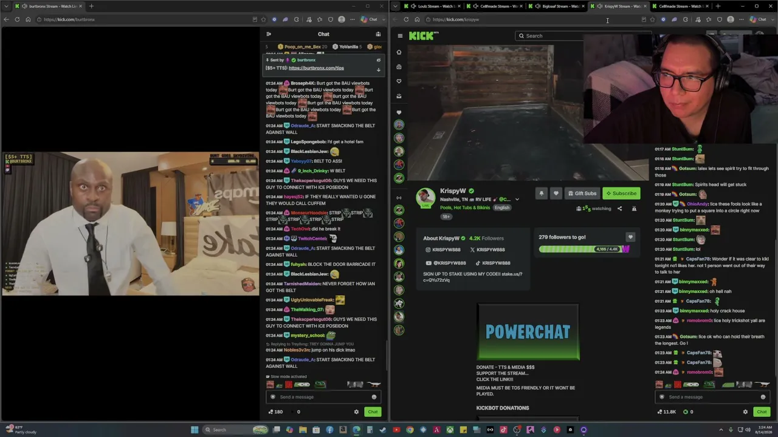Image resolution: width=778 pixels, height=437 pixels.
Task: Focus message input in burtbronx chat
Action: click(323, 397)
